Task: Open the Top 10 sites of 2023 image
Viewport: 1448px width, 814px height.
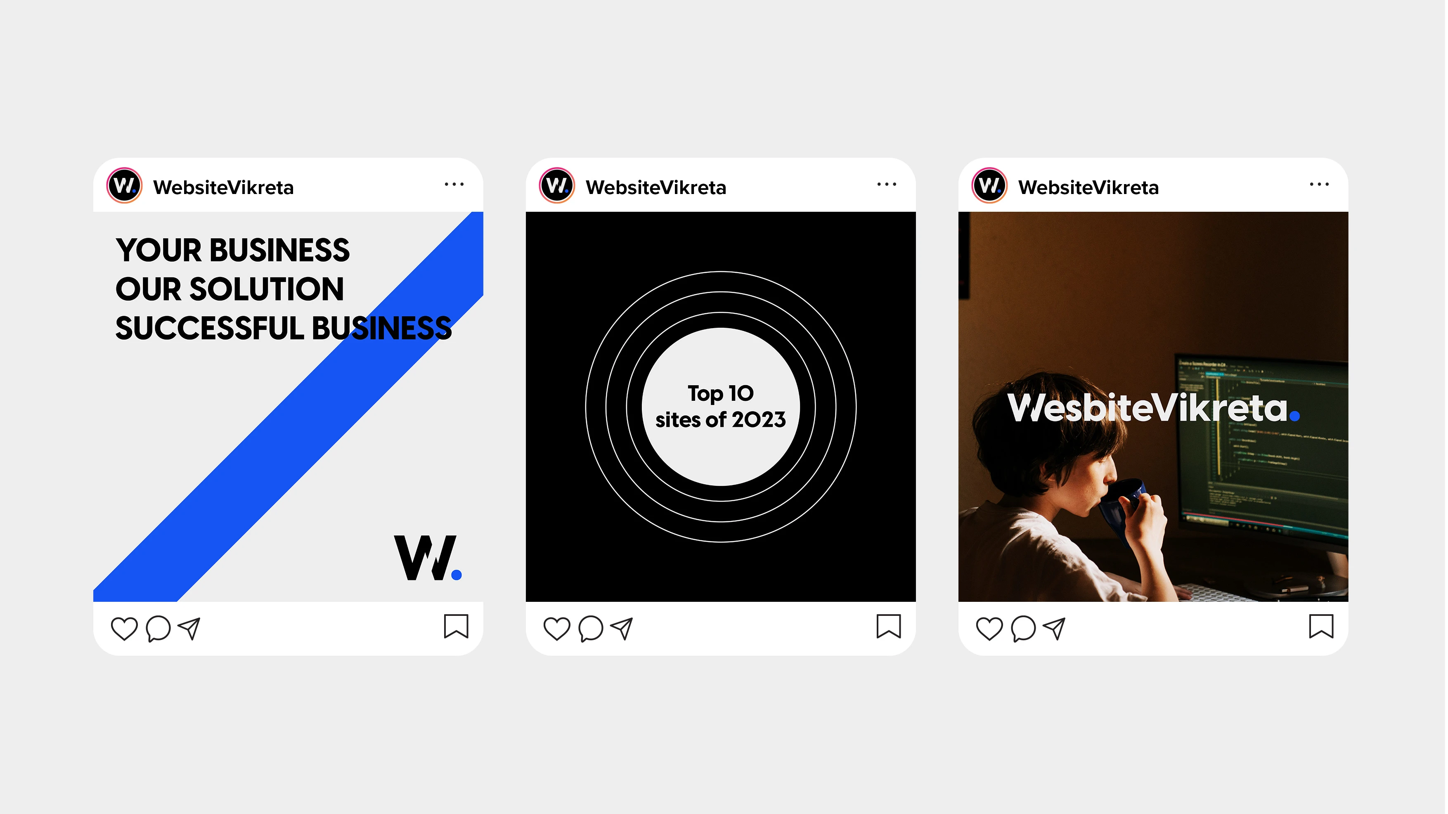Action: pos(721,407)
